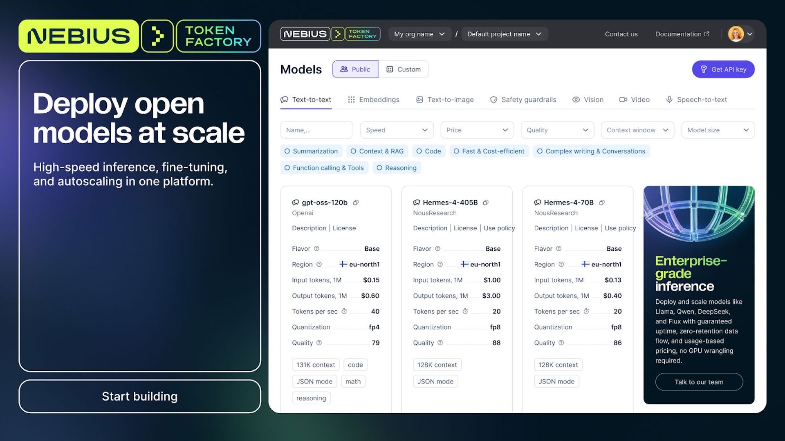Switch to the Embeddings tab
The image size is (785, 441).
[373, 100]
